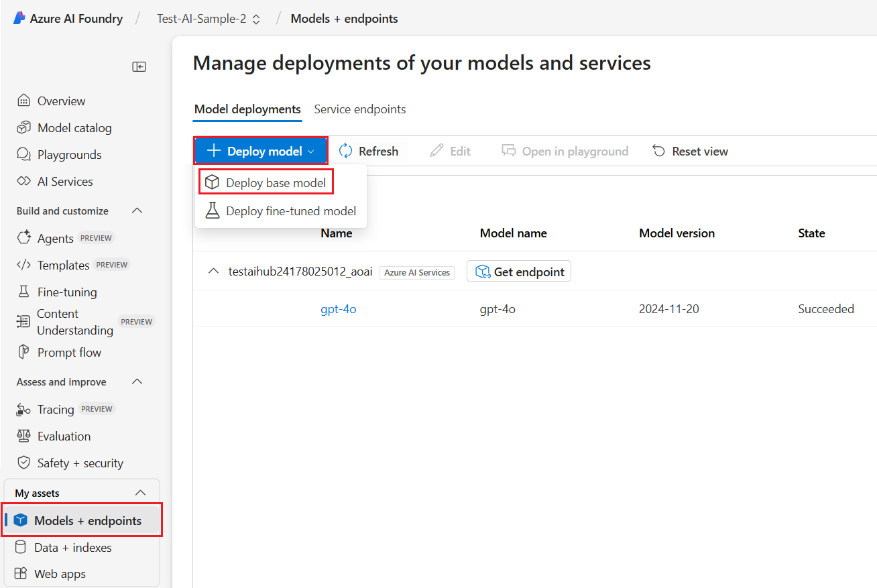Screen dimensions: 877x588
Task: Click the Fine-tuning flask icon in the sidebar
Action: coord(23,292)
